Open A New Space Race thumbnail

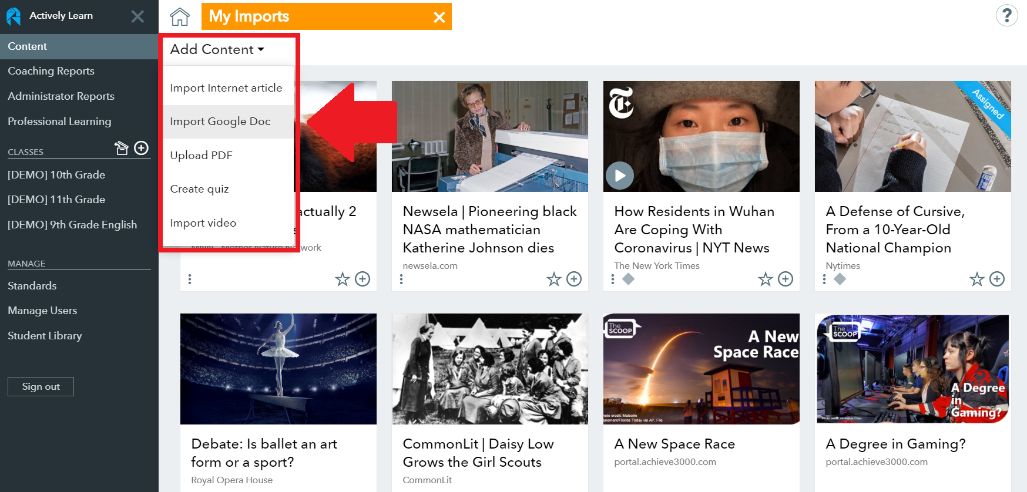pos(702,369)
